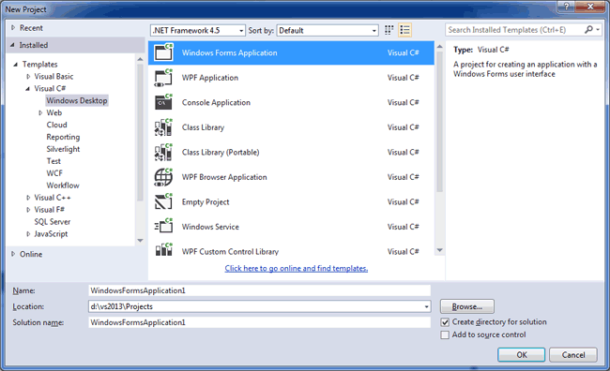
Task: Click the template list scroll down arrow
Action: 439,250
